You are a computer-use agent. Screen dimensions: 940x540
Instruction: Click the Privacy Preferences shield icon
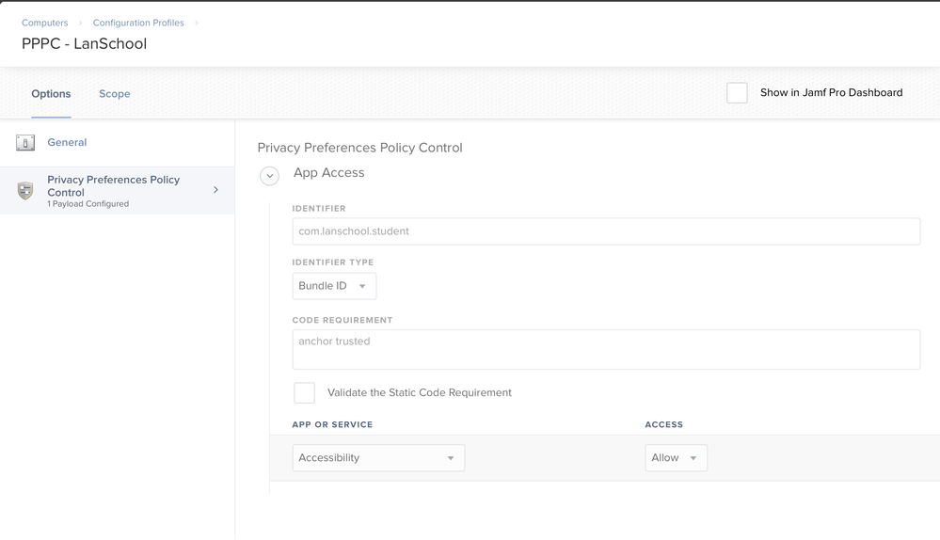pyautogui.click(x=25, y=191)
